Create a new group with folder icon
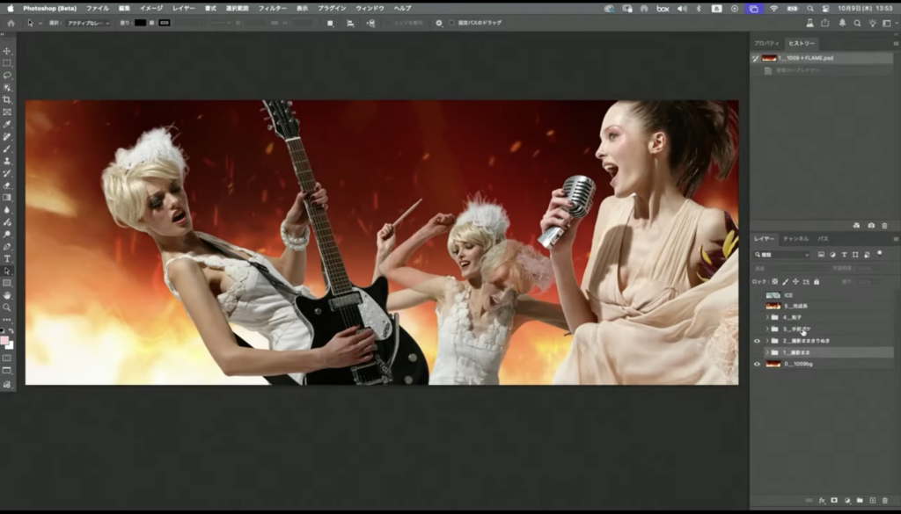Screen dimensions: 901x514 [859, 500]
